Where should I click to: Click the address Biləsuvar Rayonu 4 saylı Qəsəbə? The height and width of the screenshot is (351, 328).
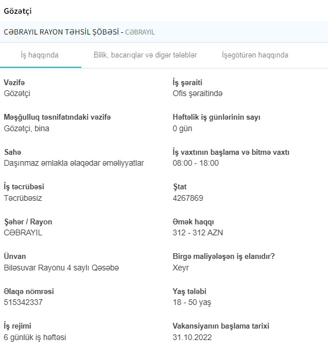click(62, 268)
